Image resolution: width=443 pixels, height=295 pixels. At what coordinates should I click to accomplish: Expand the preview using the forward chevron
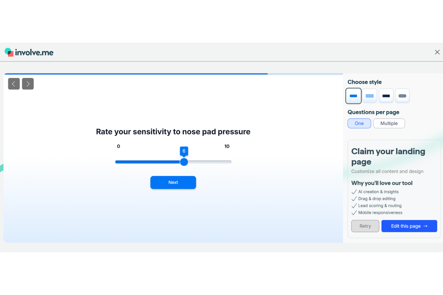tap(28, 84)
